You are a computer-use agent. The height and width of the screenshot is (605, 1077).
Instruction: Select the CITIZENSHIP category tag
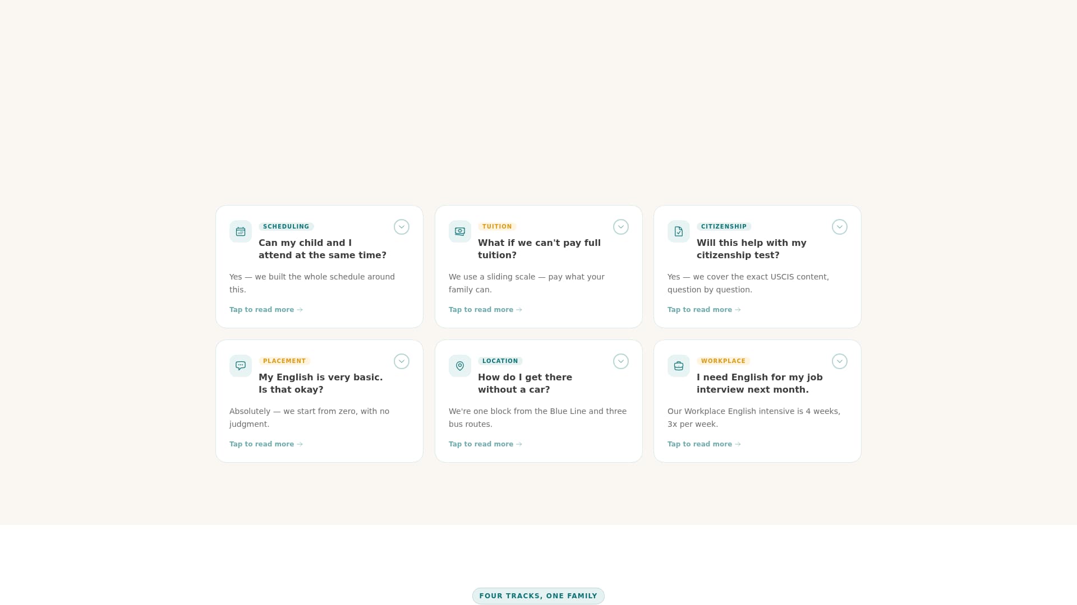724,226
